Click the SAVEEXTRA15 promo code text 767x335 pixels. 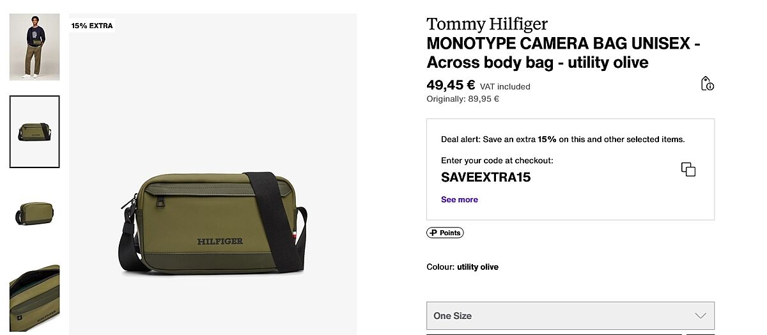(486, 177)
